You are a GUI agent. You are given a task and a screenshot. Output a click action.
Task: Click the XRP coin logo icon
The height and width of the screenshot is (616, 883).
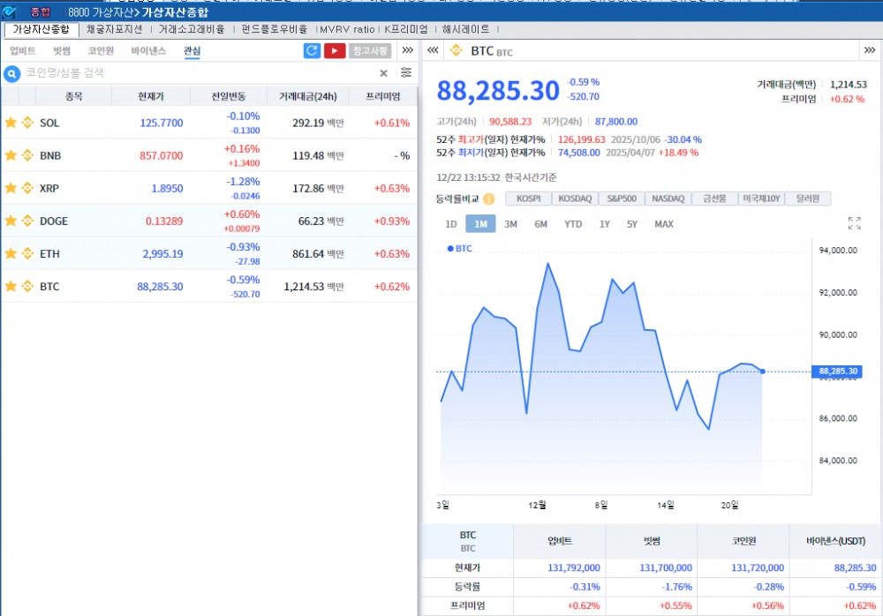26,188
